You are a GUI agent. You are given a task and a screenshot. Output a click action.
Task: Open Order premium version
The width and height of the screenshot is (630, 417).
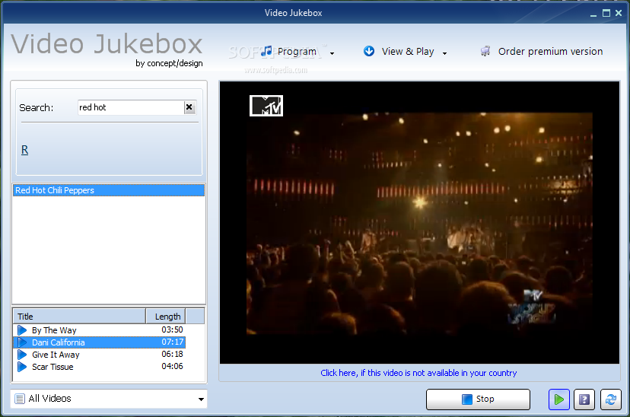tap(550, 52)
